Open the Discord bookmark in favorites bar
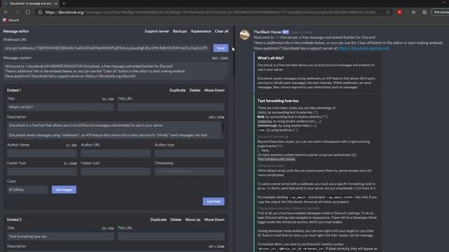Viewport: 449px width, 252px height. pos(11,20)
